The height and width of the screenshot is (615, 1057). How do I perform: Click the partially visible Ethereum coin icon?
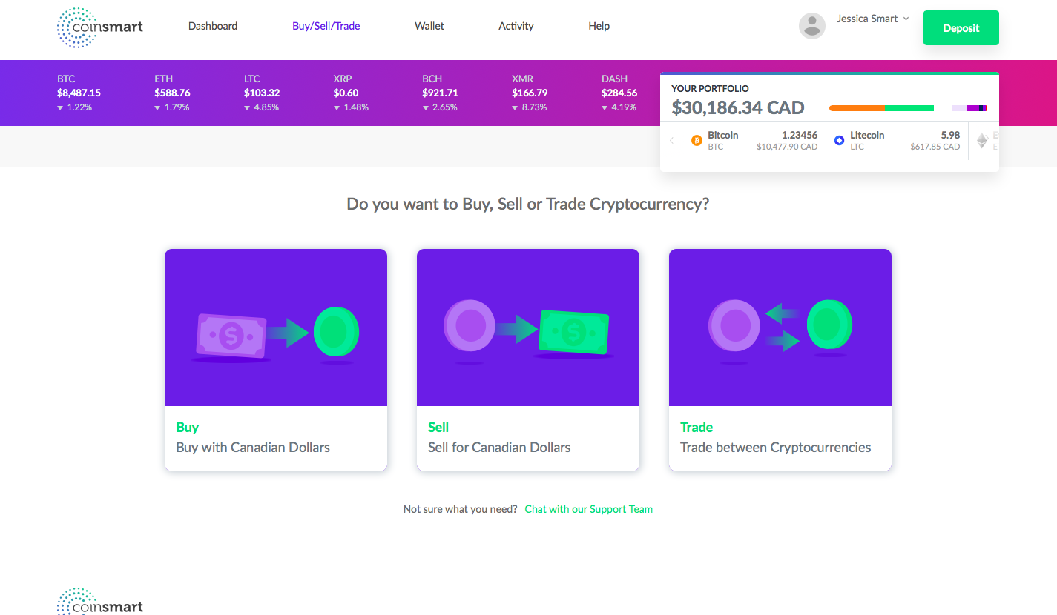[982, 140]
